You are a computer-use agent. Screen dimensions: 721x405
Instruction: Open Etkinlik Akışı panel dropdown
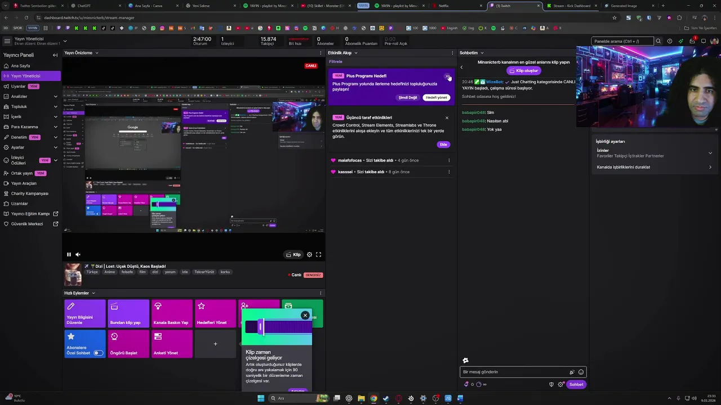[x=355, y=53]
